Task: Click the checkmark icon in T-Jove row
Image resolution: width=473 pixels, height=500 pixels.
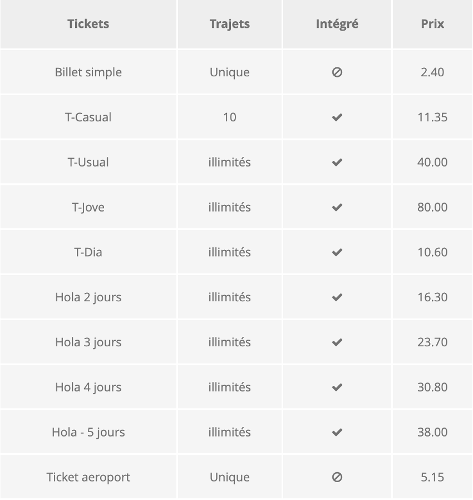Action: click(x=337, y=207)
